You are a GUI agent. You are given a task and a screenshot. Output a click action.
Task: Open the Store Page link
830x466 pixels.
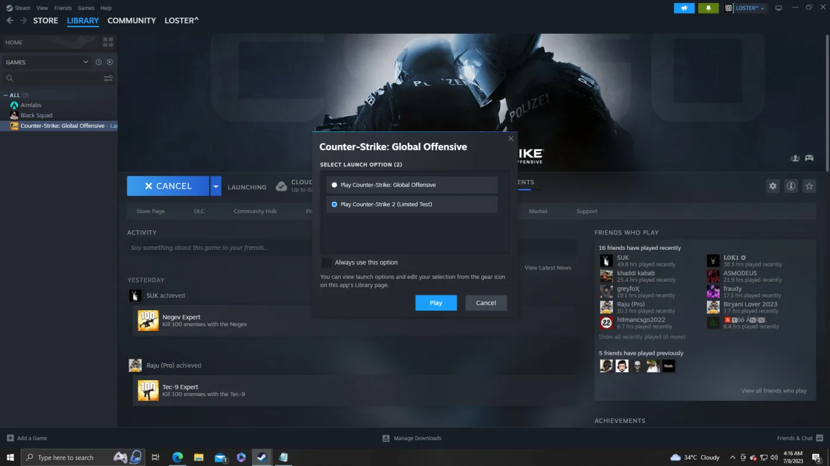(151, 211)
